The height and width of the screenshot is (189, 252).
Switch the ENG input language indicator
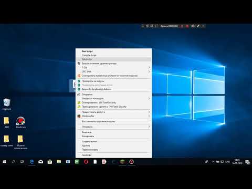tap(227, 162)
